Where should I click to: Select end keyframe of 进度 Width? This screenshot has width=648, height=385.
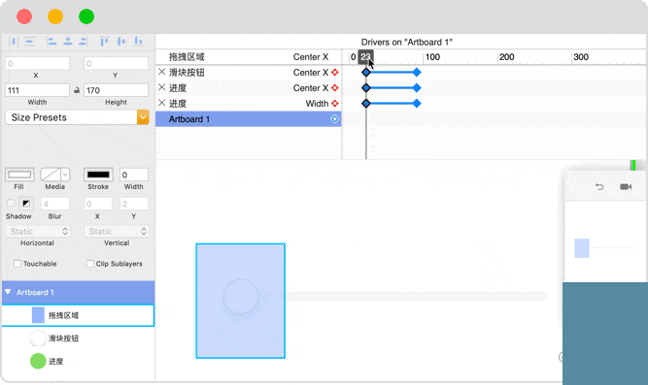click(417, 103)
